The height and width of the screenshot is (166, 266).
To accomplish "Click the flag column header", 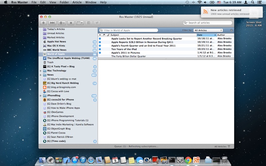I will 104,35.
